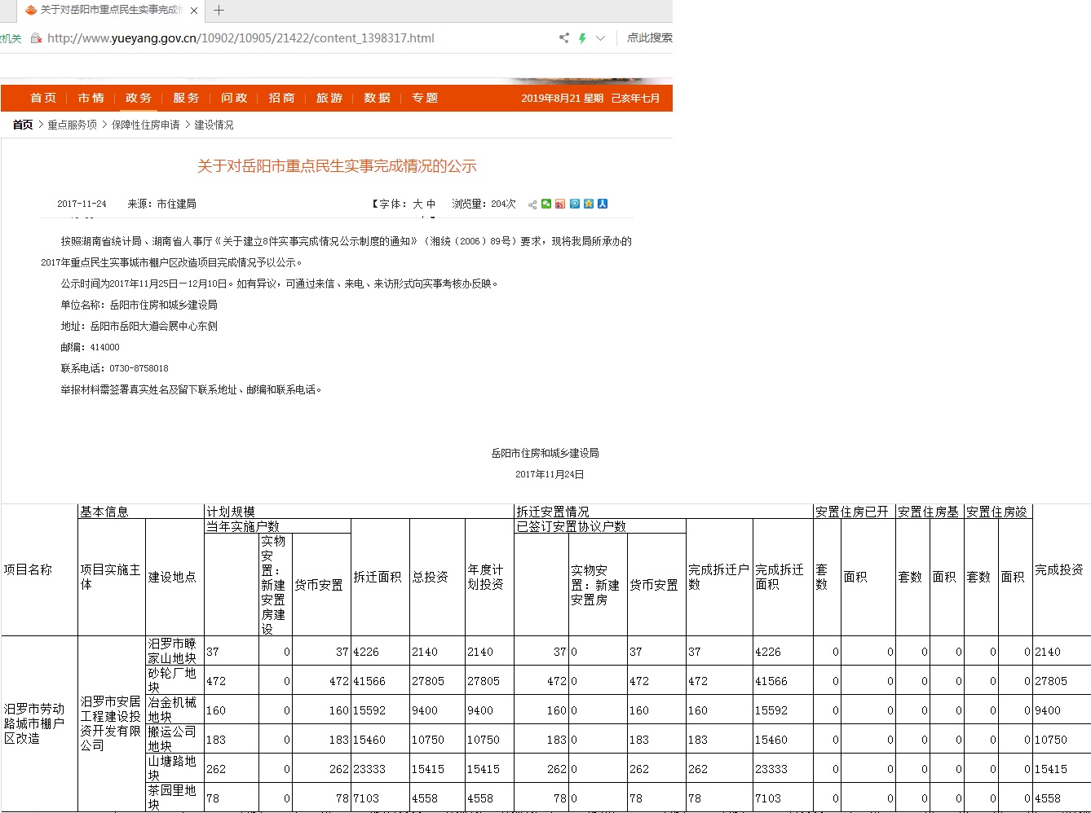Open the 政务 navigation menu item

click(138, 98)
